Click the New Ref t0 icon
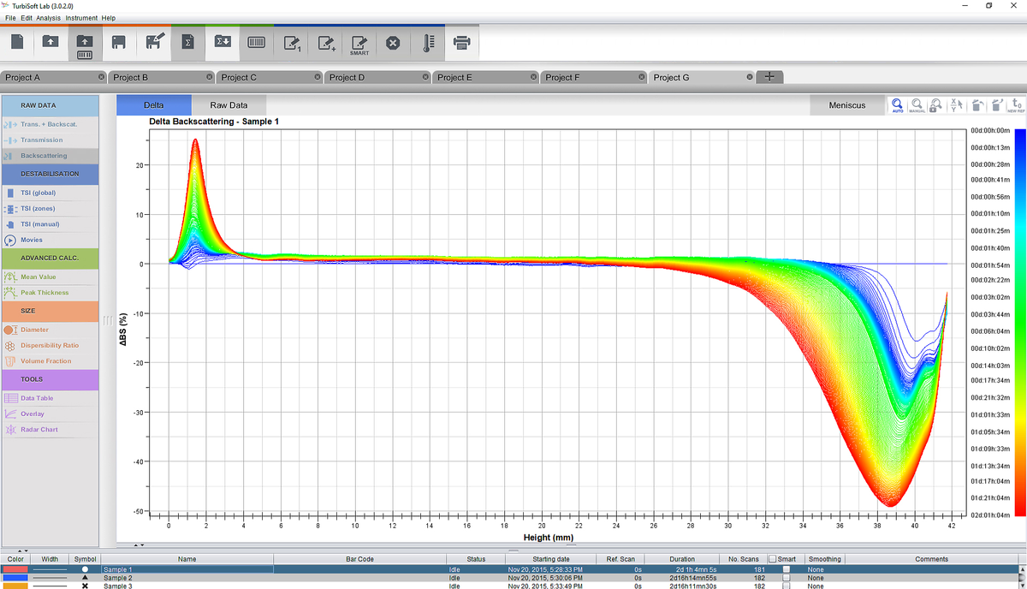Screen dimensions: 1027x589 click(1016, 104)
